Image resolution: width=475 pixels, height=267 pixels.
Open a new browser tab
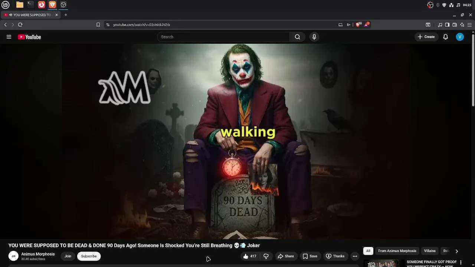66,15
